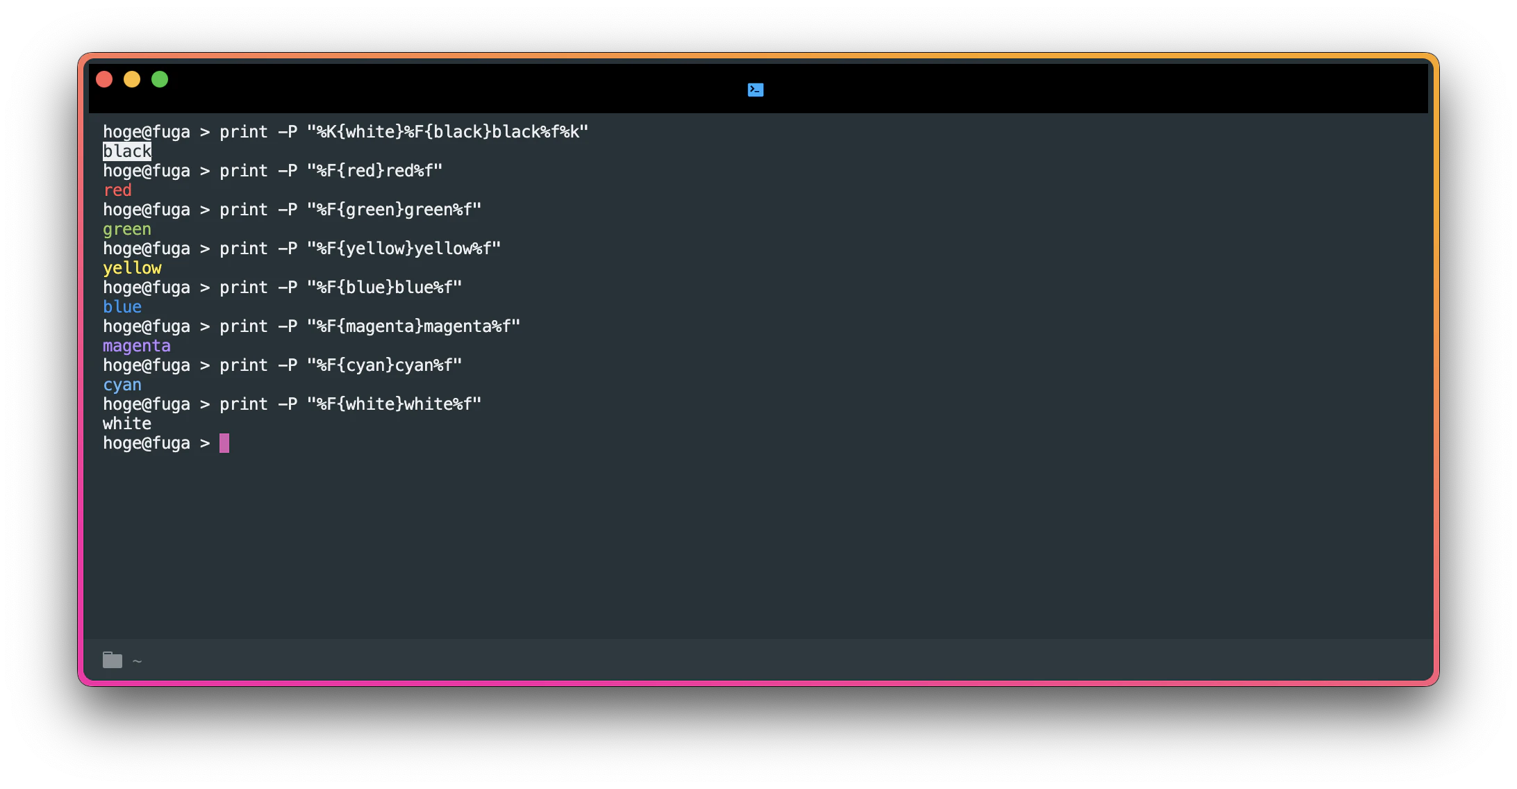Close the terminal with red button
1517x789 pixels.
click(104, 79)
